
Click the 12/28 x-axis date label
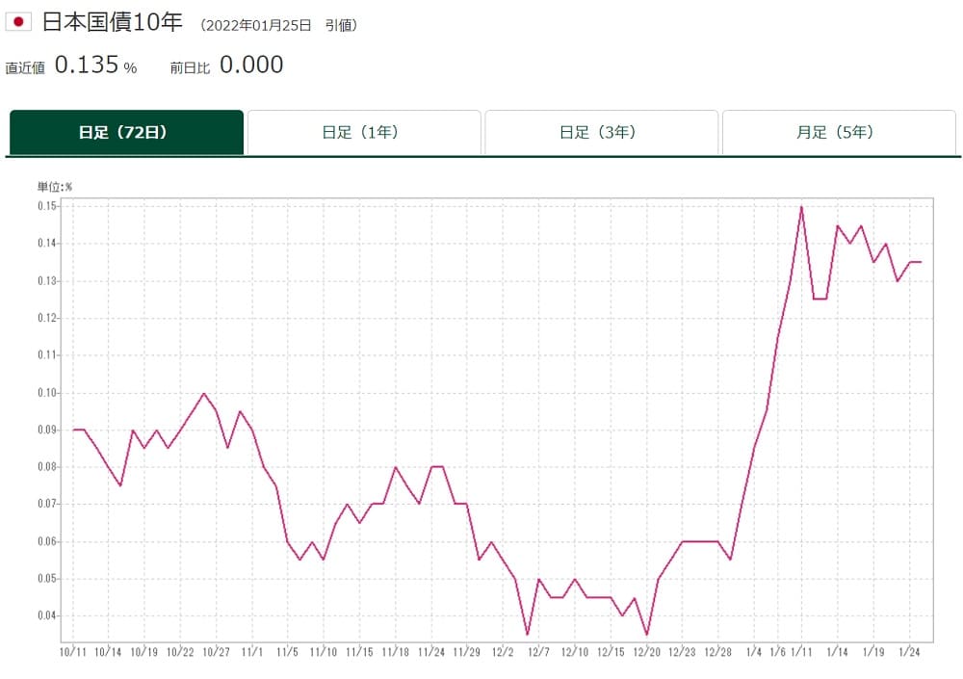click(718, 652)
